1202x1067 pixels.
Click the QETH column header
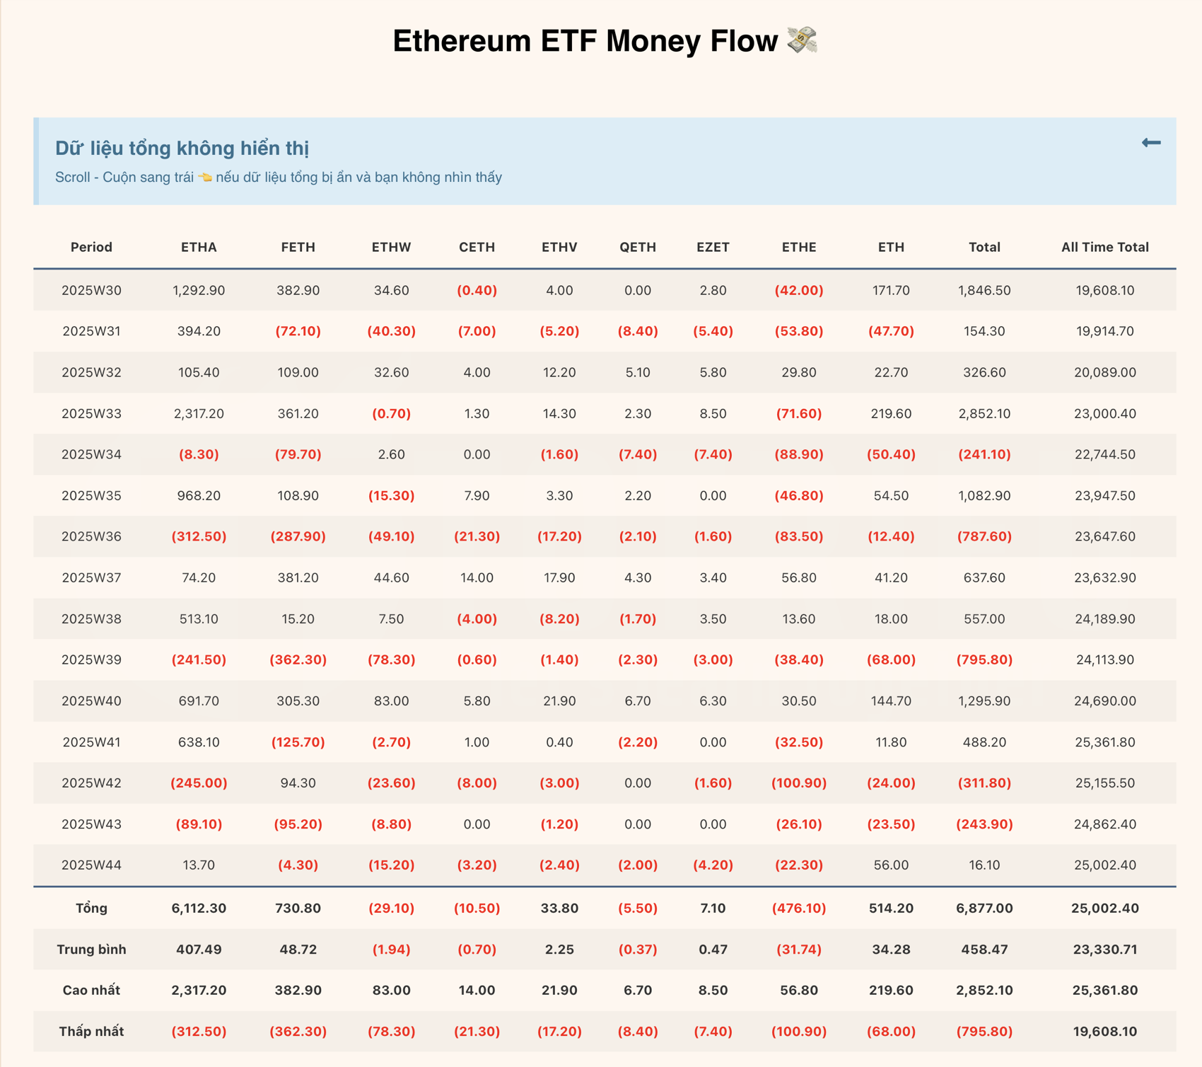pyautogui.click(x=638, y=247)
